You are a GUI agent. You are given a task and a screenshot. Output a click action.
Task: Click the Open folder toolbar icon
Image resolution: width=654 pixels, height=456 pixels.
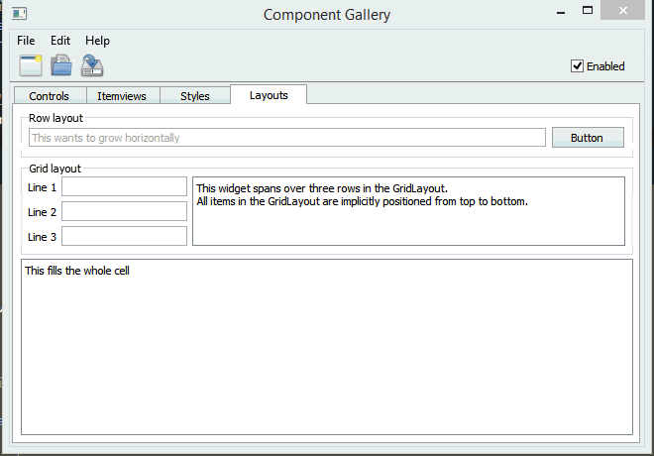[61, 65]
